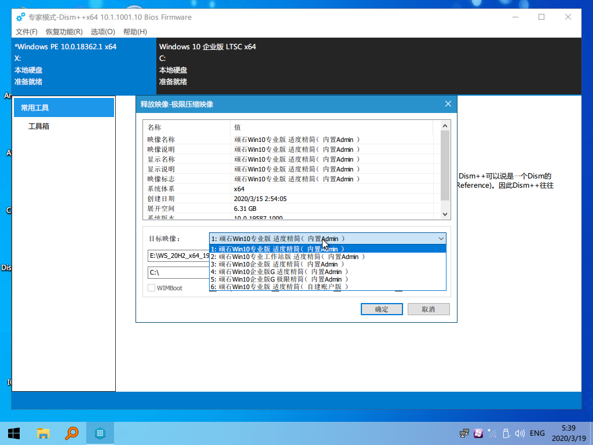593x445 pixels.
Task: Select option 2: Win10 Pro Workstation edition
Action: 328,257
